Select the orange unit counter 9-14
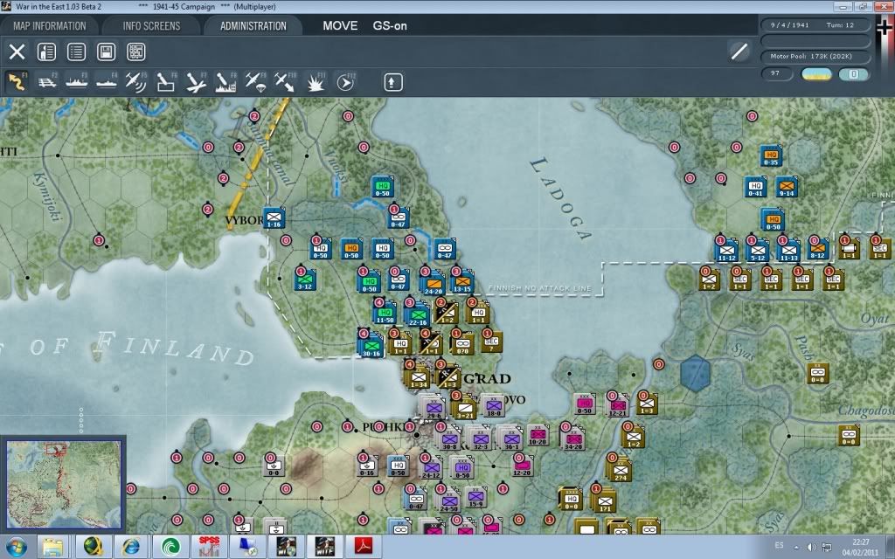Viewport: 895px width, 559px height. [x=787, y=187]
